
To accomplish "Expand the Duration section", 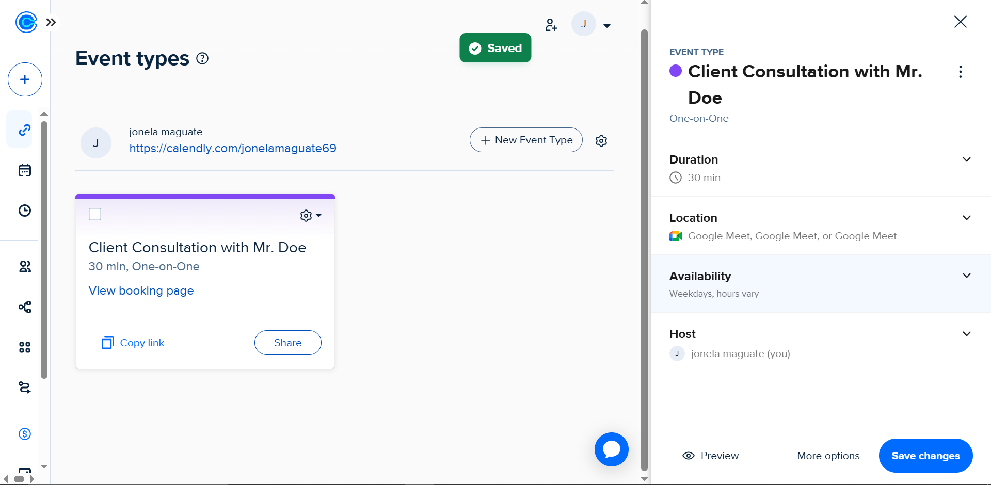I will [x=966, y=159].
